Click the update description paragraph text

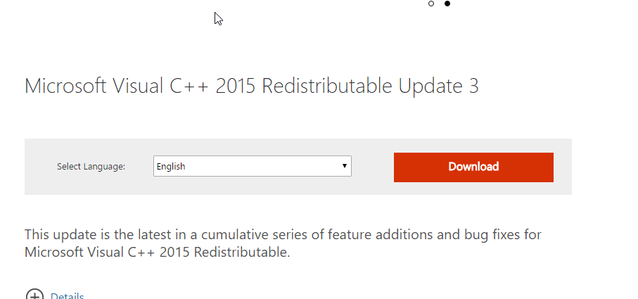(283, 243)
